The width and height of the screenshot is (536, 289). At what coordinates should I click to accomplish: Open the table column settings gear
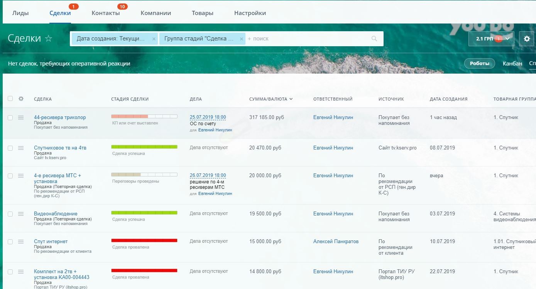[x=21, y=99]
